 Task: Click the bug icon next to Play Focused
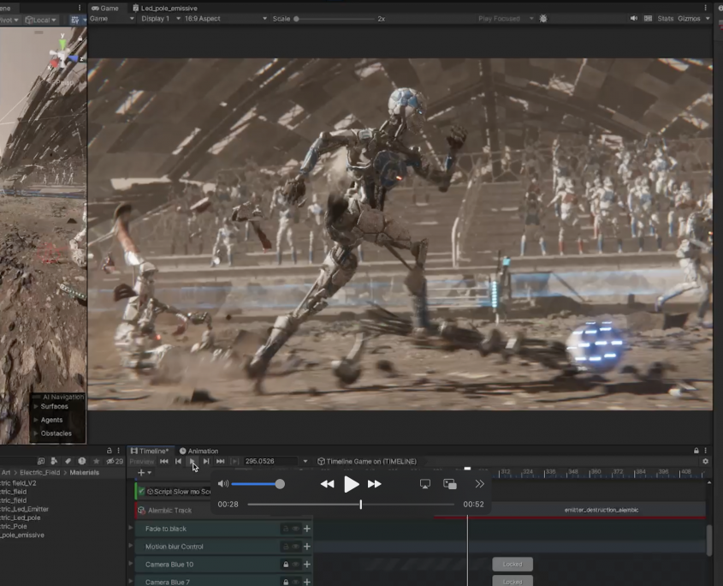click(543, 18)
